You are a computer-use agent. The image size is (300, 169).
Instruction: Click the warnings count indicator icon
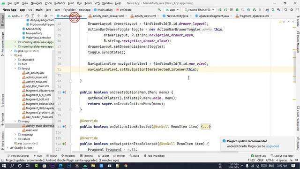pos(282,22)
